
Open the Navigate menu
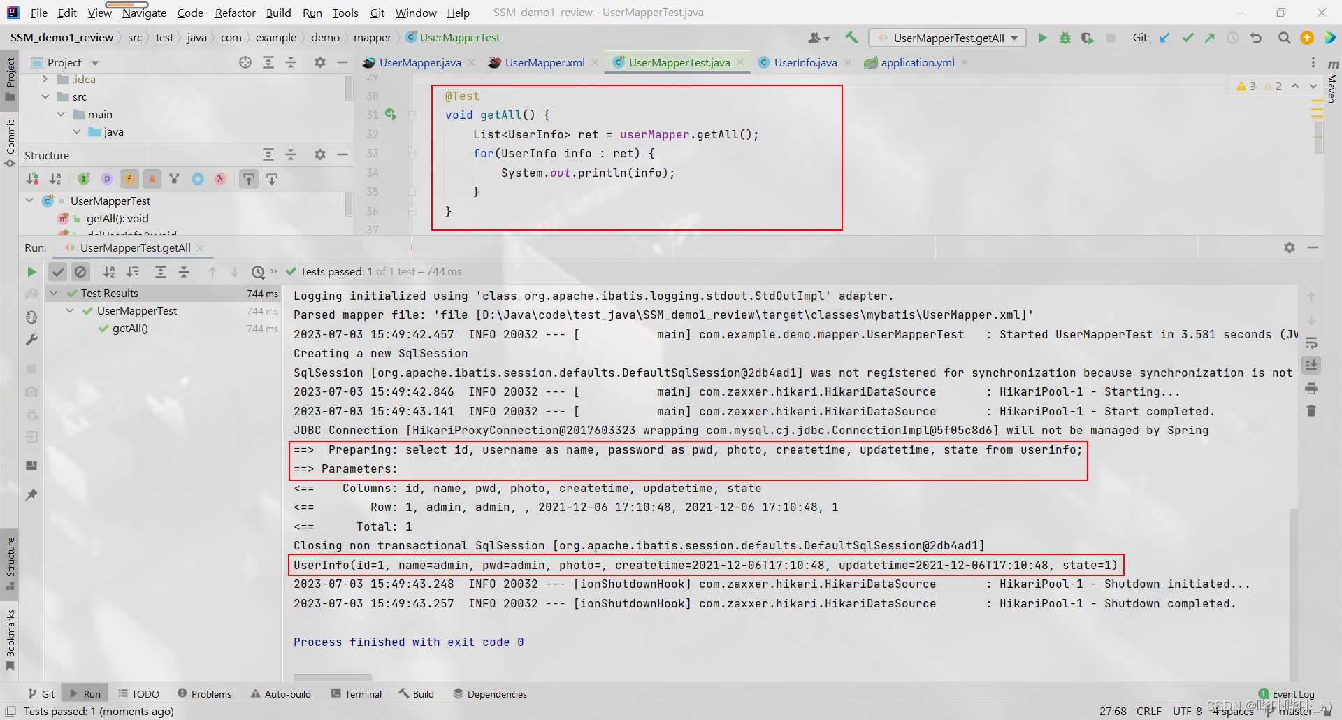point(144,13)
